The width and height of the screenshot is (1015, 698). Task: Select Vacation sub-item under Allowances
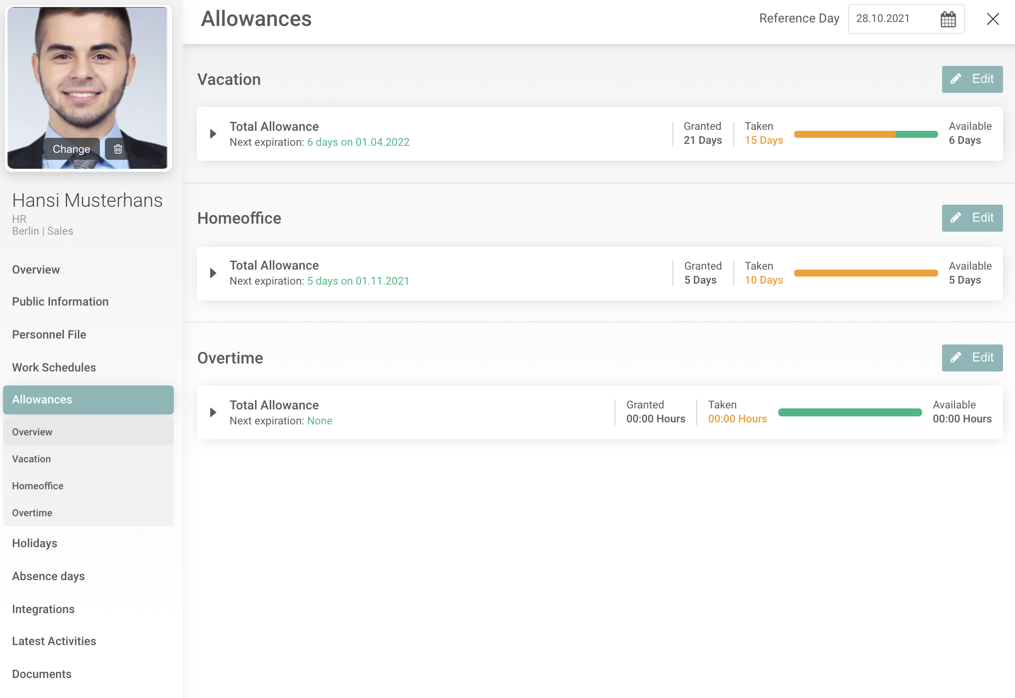[x=31, y=459]
